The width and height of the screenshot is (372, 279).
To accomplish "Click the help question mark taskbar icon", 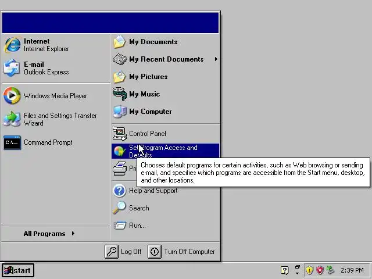I will coord(284,270).
